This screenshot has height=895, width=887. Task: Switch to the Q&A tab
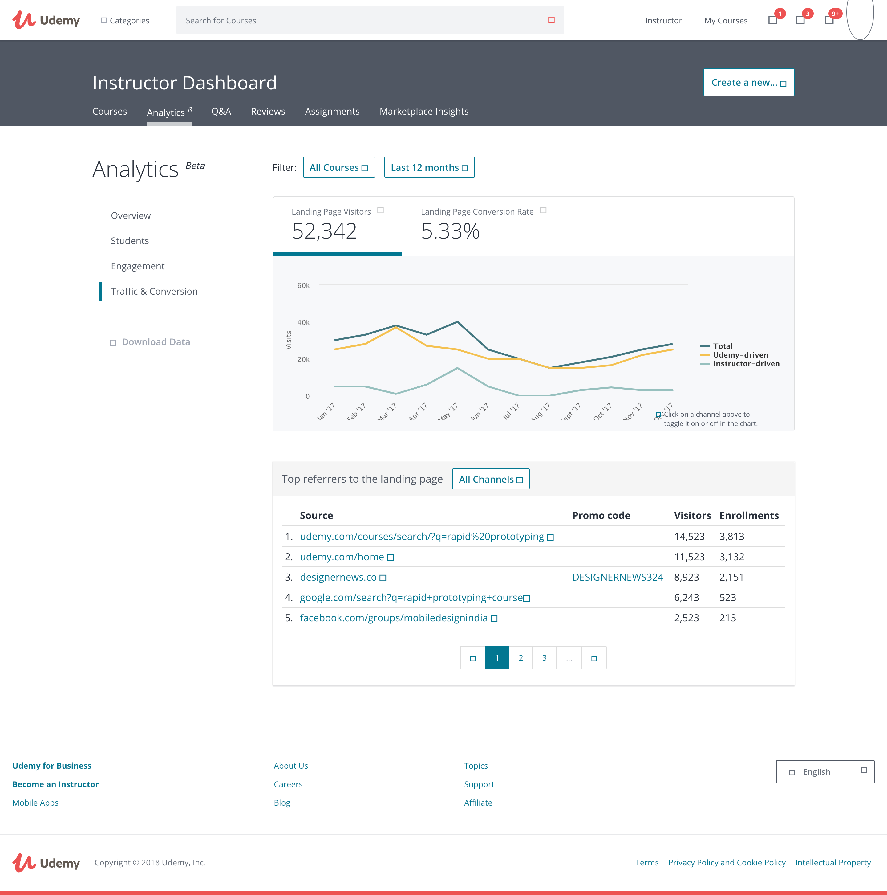221,111
